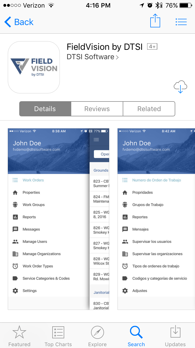Tap the 4+ age rating badge
Image resolution: width=195 pixels, height=348 pixels.
[152, 47]
